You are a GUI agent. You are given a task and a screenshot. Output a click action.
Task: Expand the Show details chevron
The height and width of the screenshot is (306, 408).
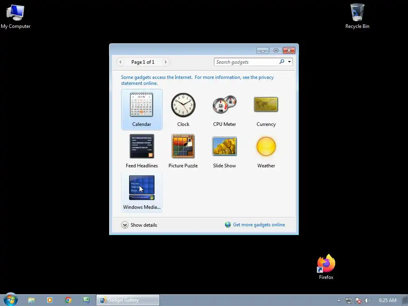point(125,225)
